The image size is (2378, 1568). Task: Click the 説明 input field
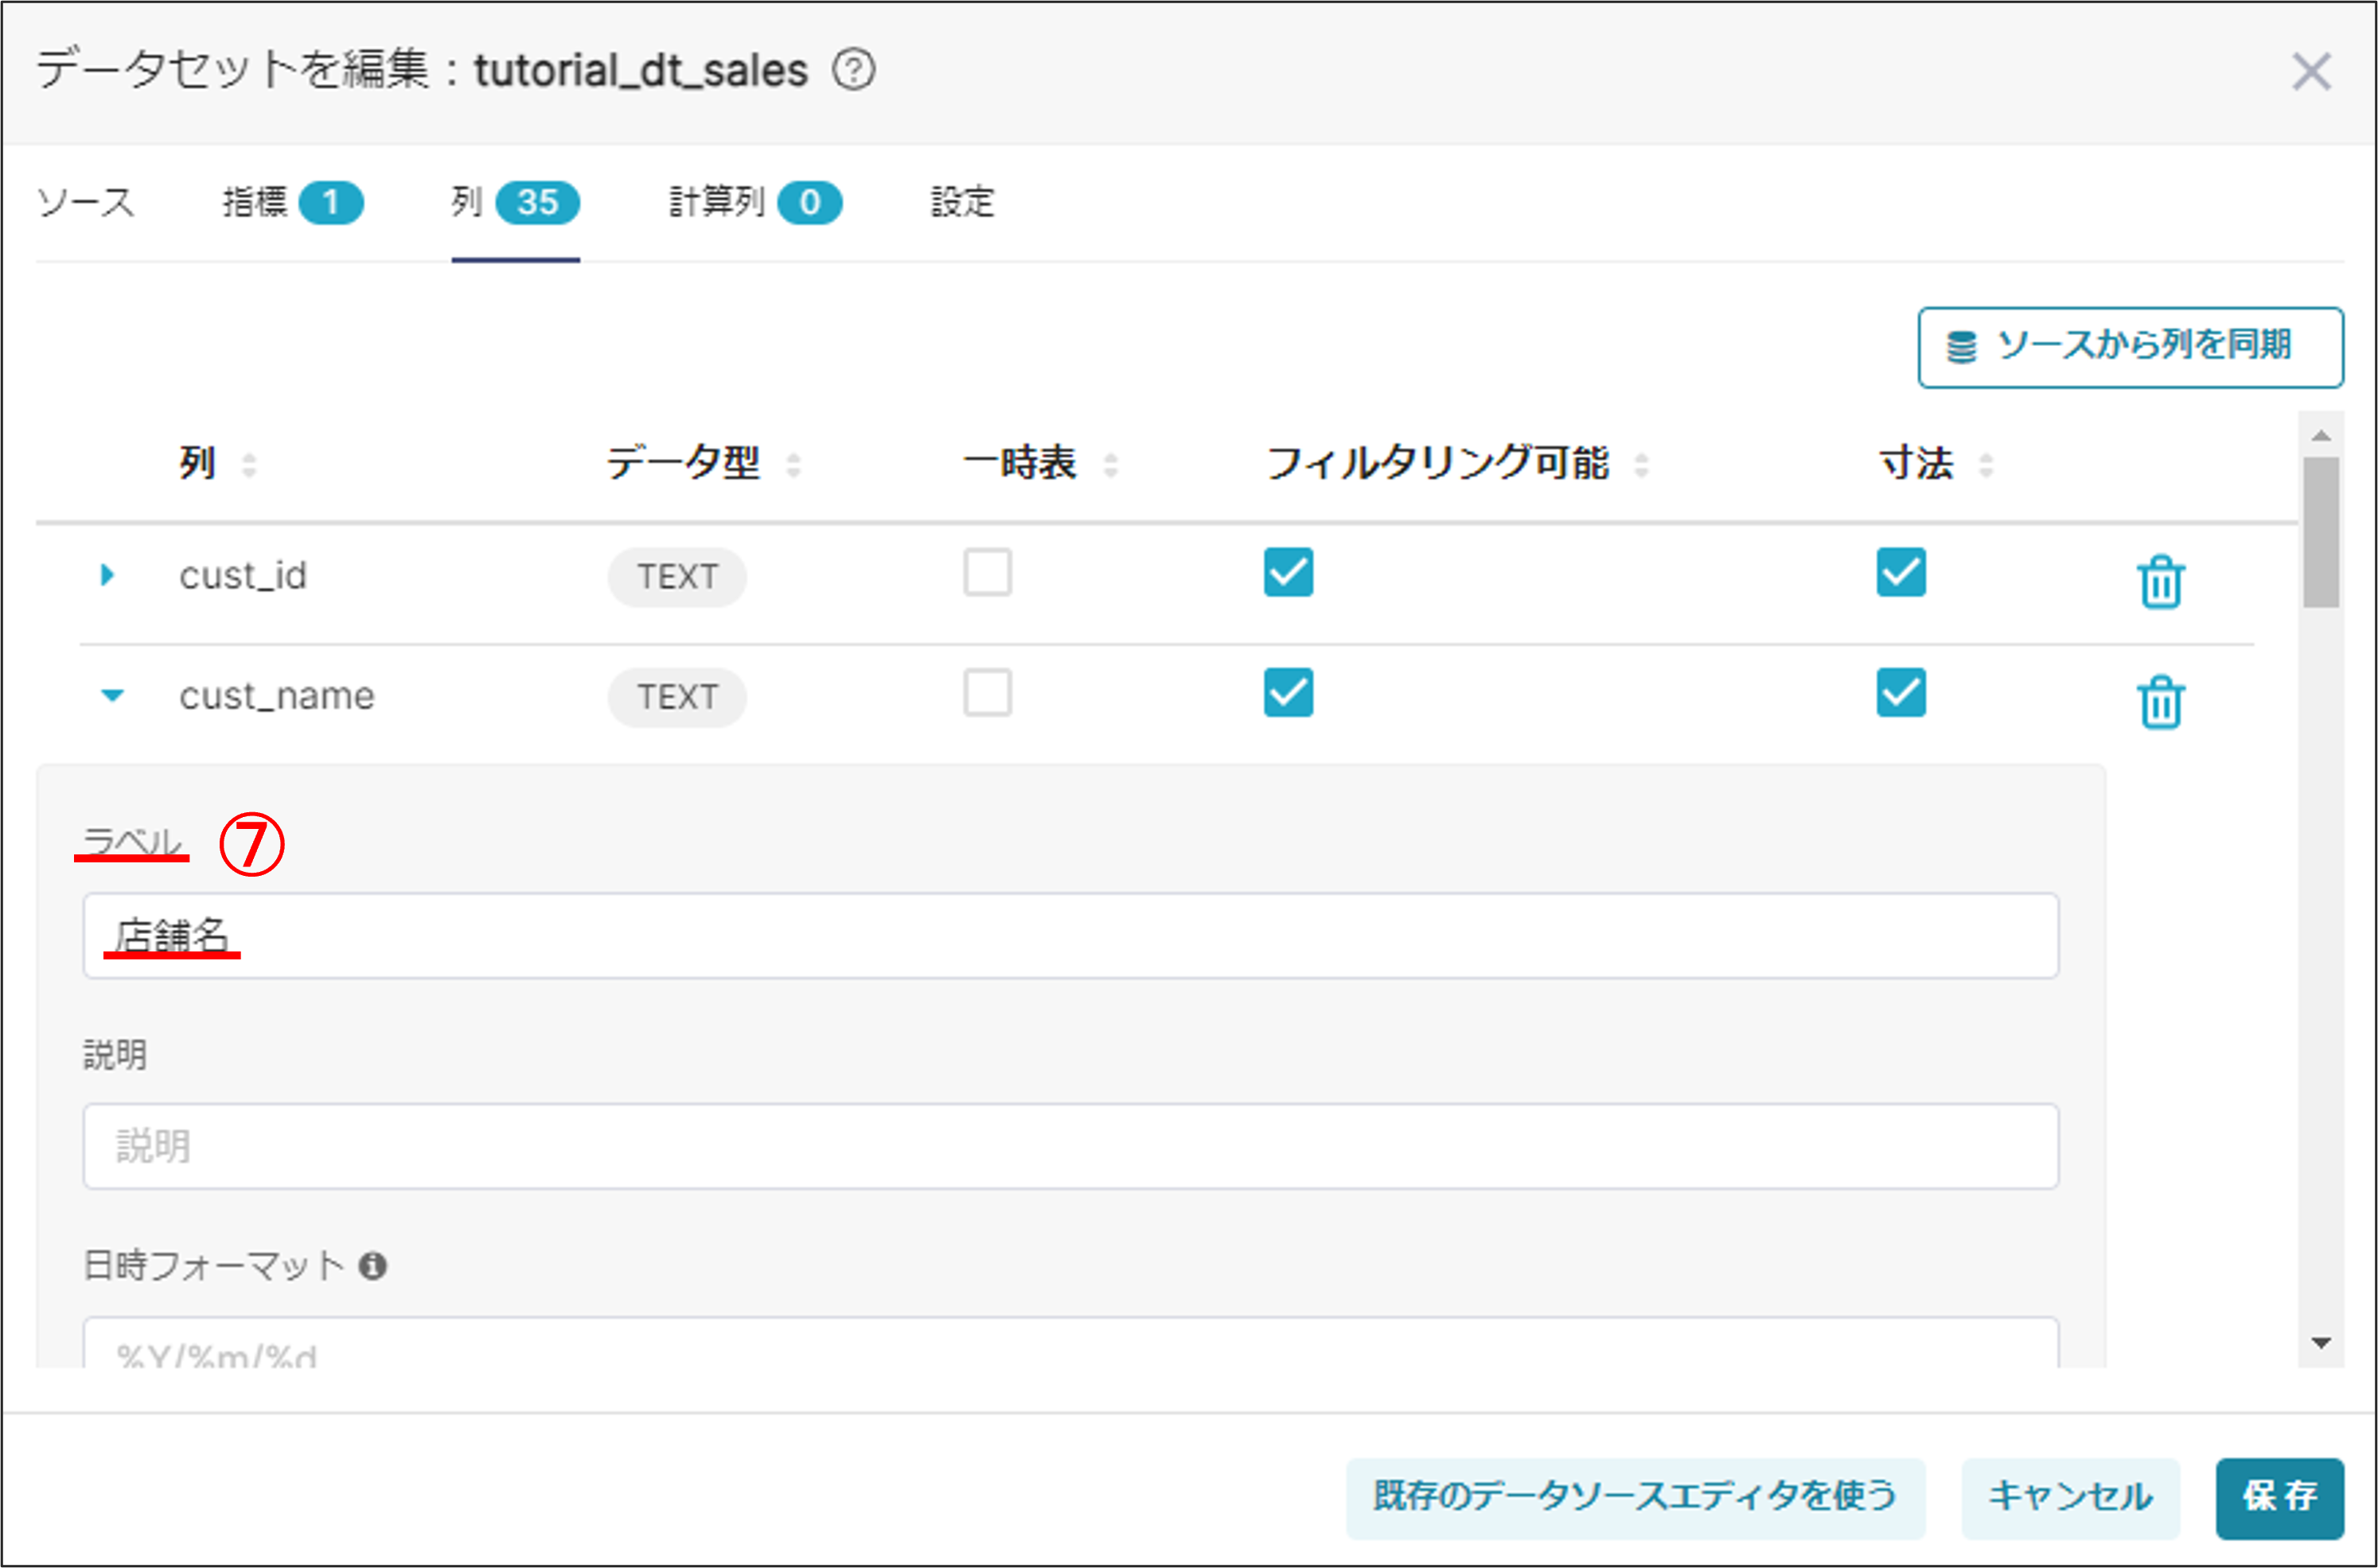coord(1070,1146)
